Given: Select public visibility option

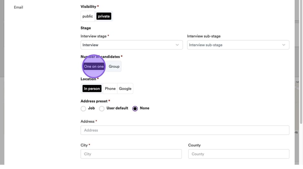Looking at the screenshot, I should [88, 16].
